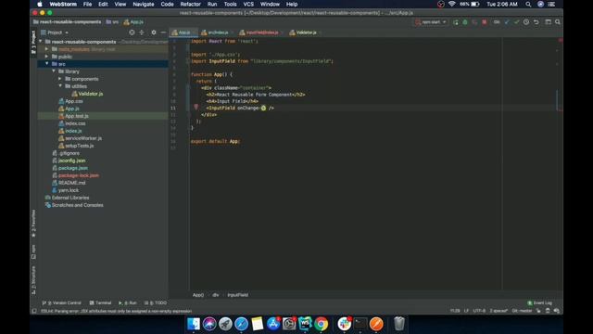Open the Terminal tool window
Viewport: 593px width, 334px height.
(100, 303)
